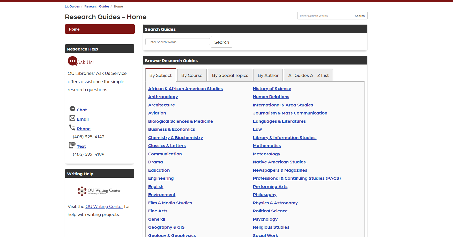This screenshot has width=453, height=237.
Task: Open the Chat link
Action: coord(82,110)
